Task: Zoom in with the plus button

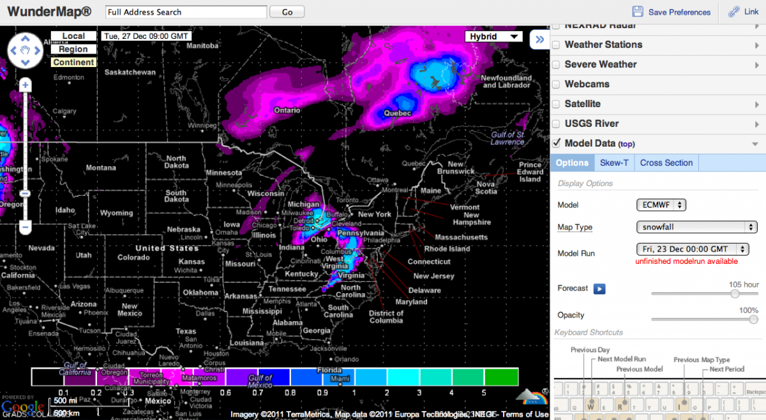Action: click(25, 85)
